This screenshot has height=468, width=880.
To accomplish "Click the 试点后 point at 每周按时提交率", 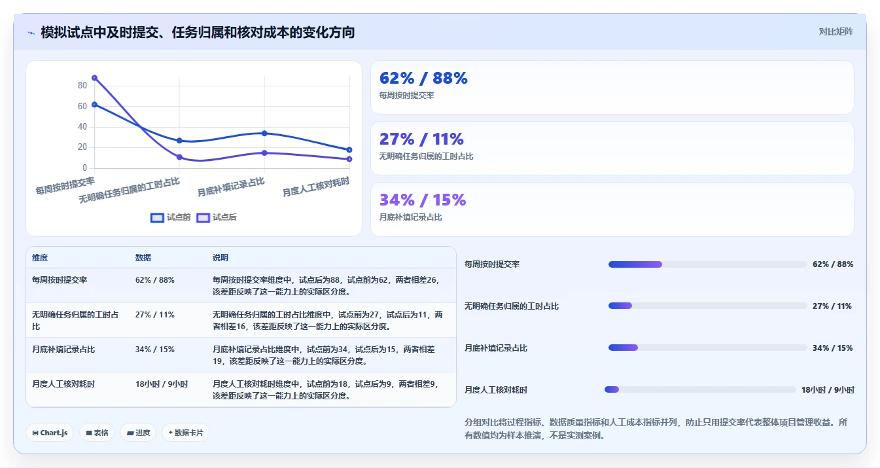I will point(94,78).
